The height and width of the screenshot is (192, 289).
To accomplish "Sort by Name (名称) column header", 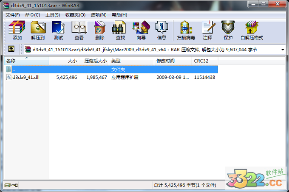I will (27, 61).
